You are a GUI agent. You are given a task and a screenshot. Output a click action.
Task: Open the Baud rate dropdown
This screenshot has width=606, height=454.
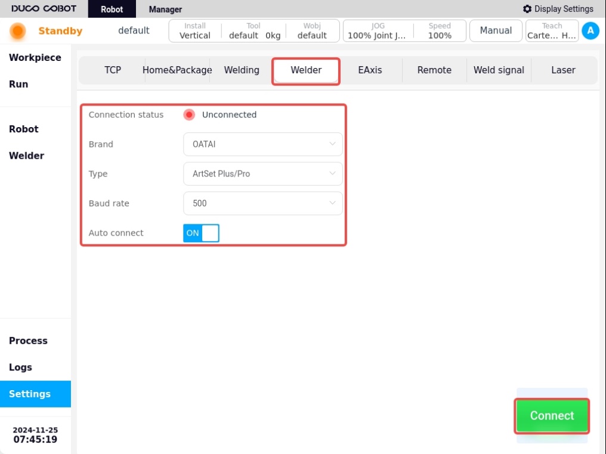[x=263, y=203]
